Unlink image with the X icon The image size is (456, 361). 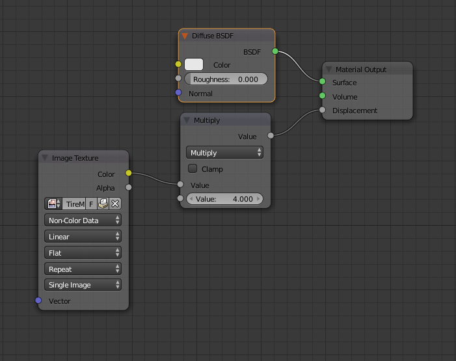click(115, 204)
